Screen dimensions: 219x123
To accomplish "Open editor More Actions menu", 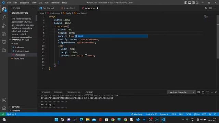I will coord(215,8).
